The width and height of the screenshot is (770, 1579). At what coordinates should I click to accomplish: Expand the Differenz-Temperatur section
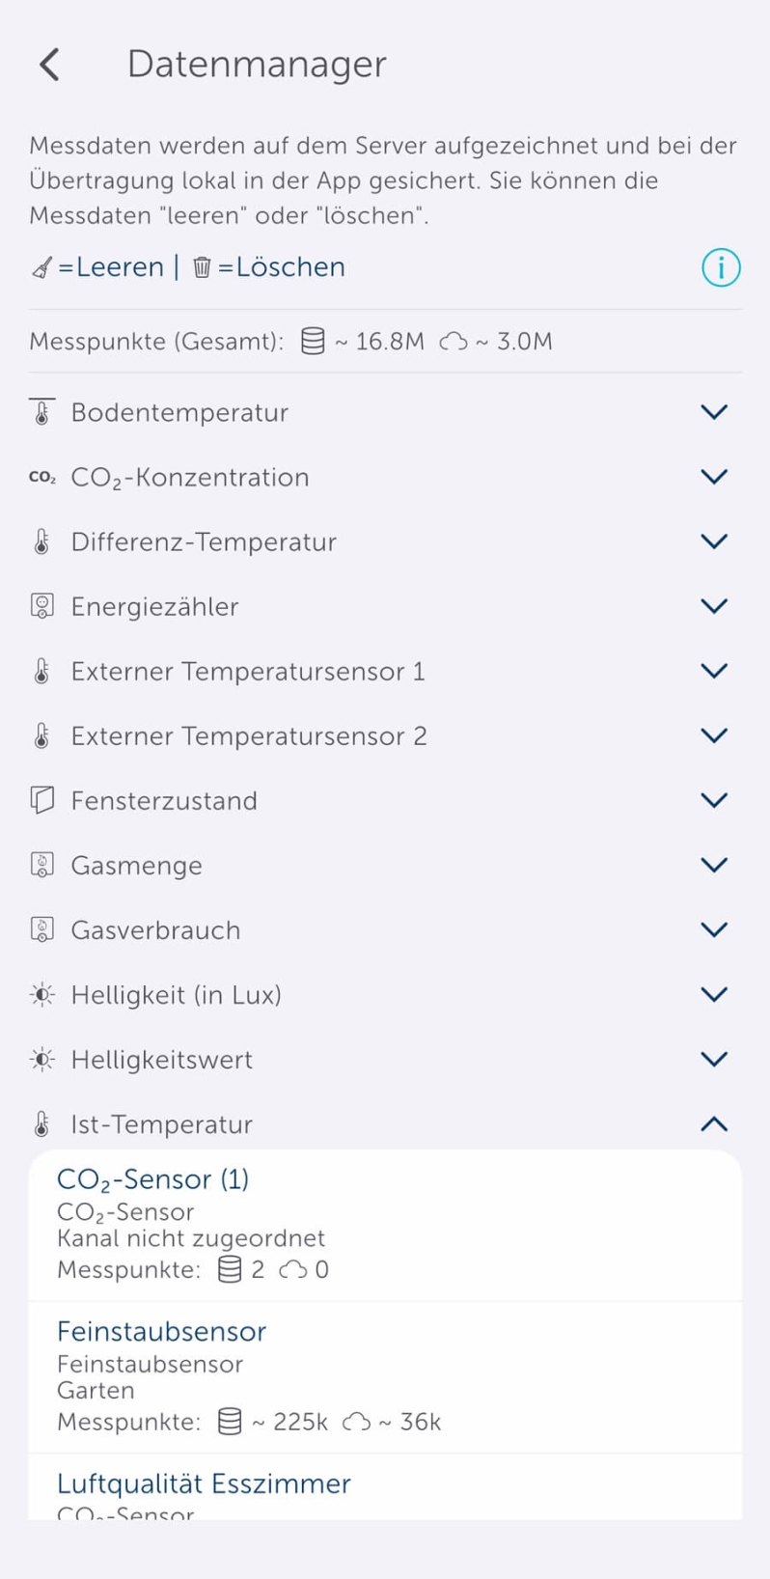point(713,540)
